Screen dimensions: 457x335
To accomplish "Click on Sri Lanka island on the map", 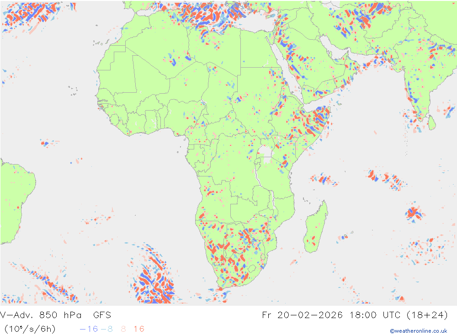I will pyautogui.click(x=432, y=122).
